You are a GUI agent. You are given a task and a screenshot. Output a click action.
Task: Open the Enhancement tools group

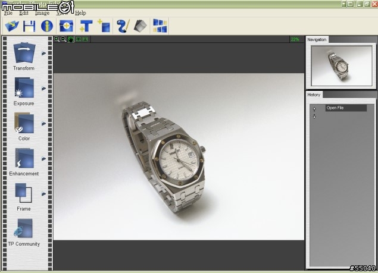pyautogui.click(x=24, y=158)
